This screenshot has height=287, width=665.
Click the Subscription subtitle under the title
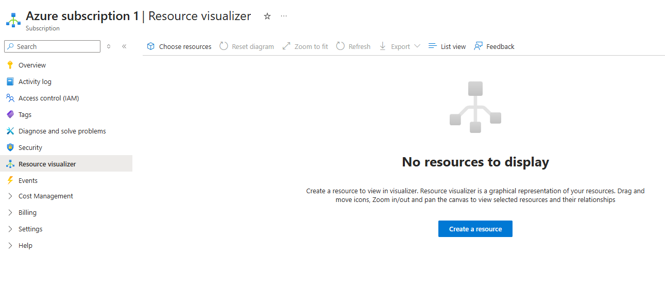(43, 28)
